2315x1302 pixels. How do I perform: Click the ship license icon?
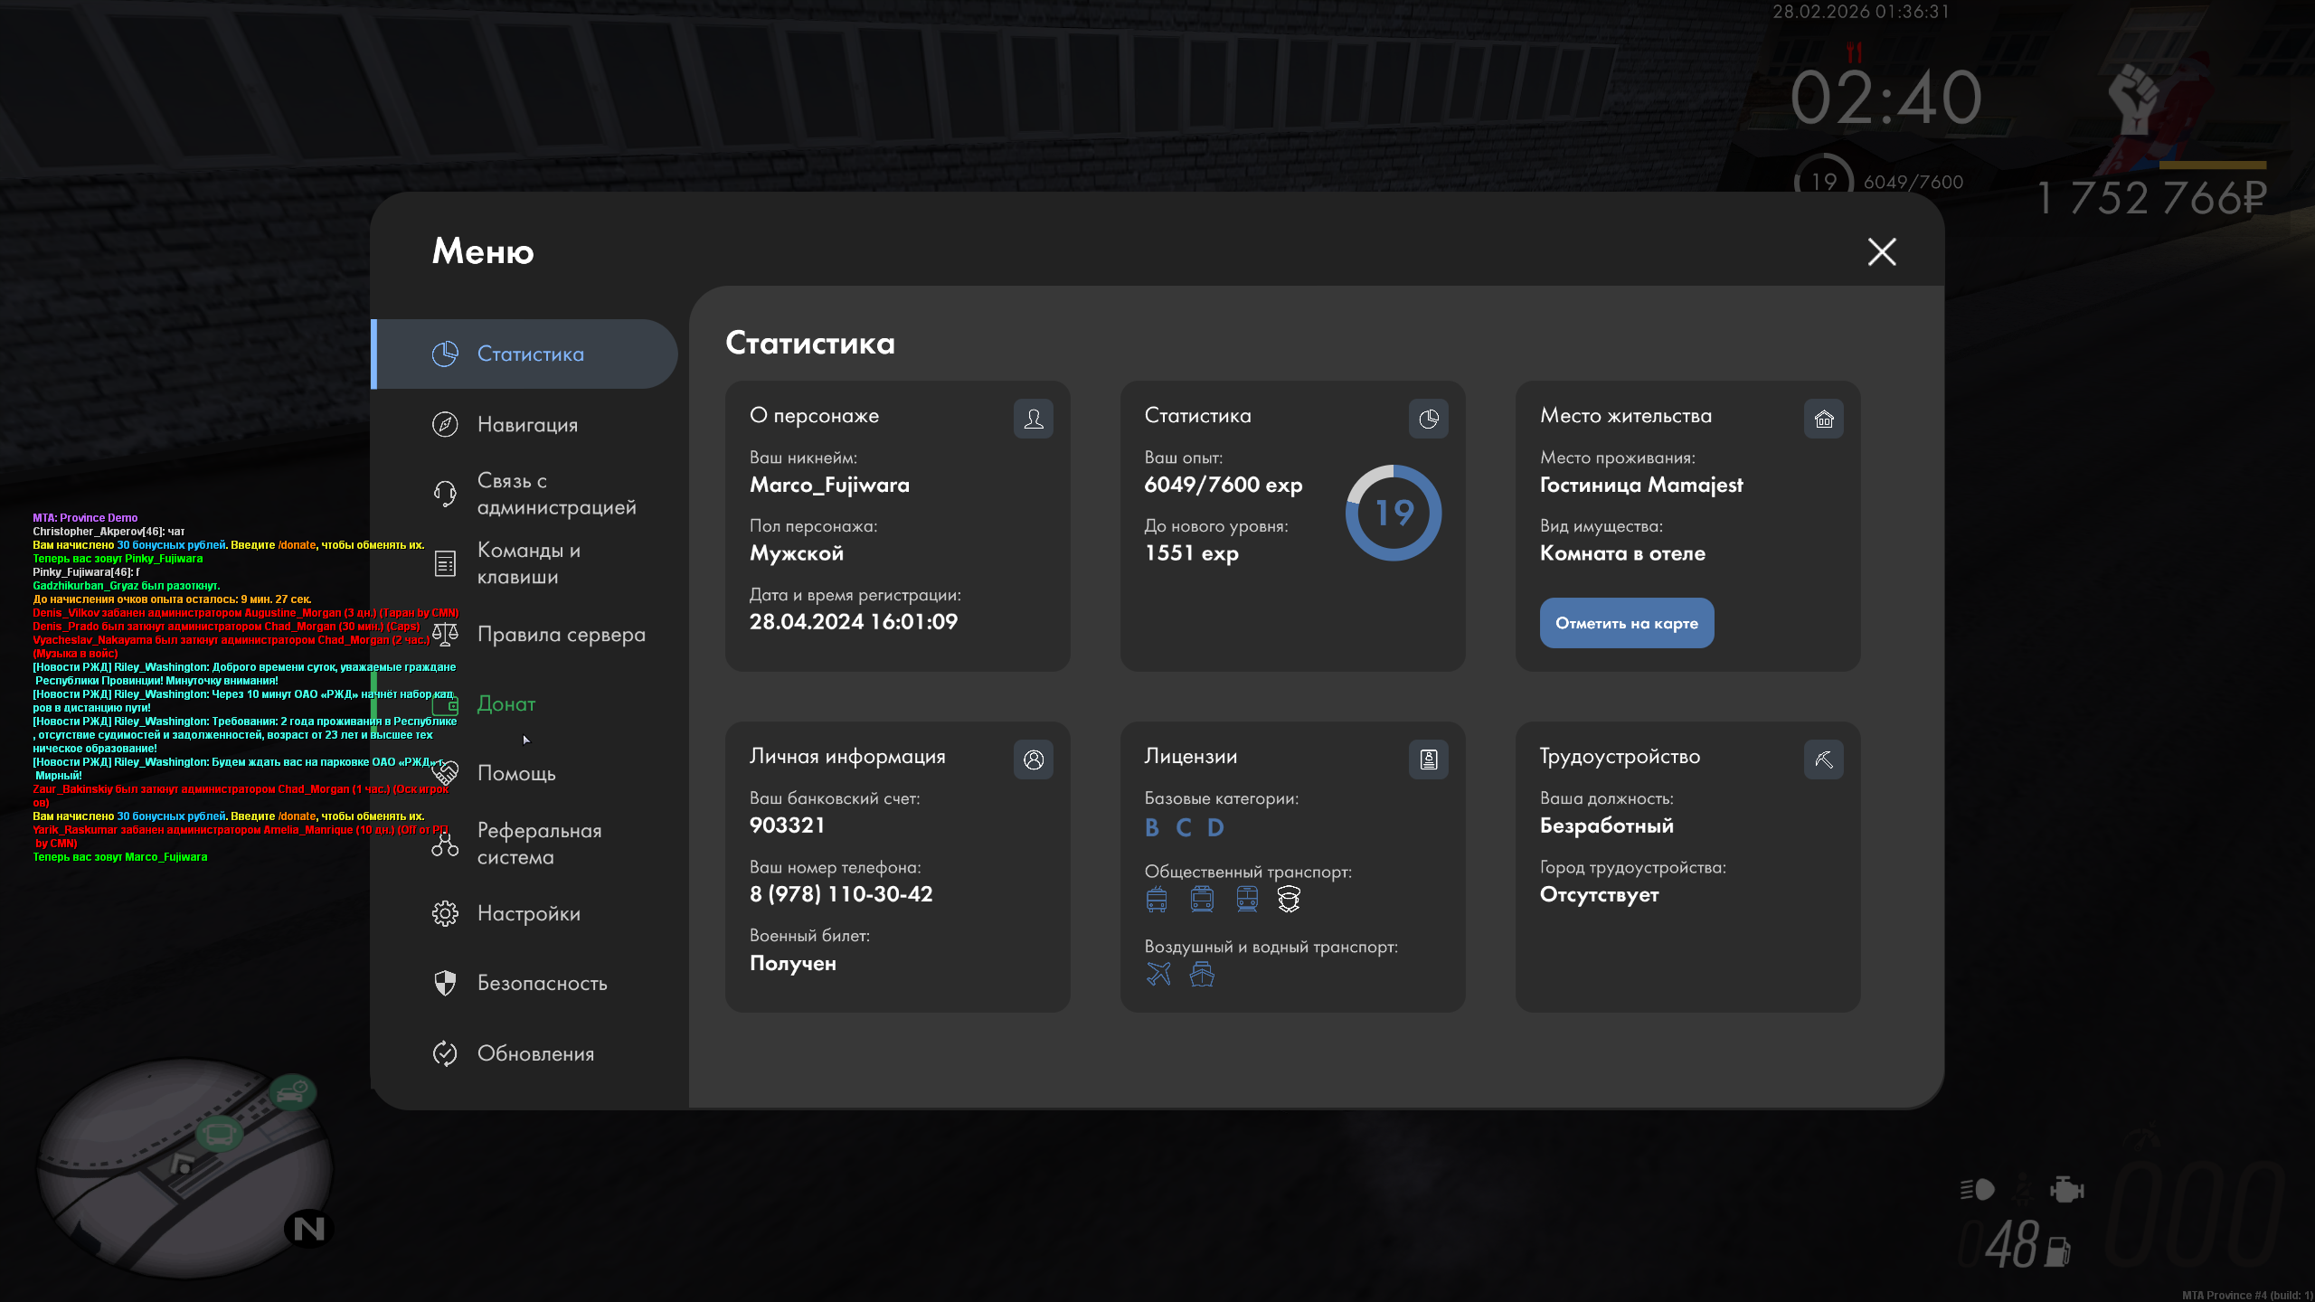pos(1202,974)
